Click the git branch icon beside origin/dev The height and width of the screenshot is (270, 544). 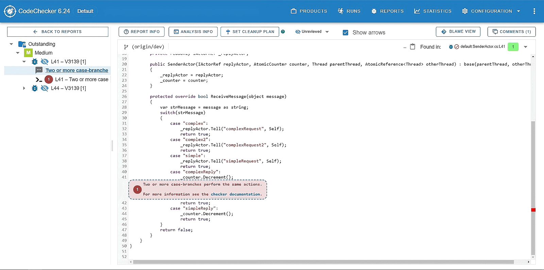tap(126, 47)
